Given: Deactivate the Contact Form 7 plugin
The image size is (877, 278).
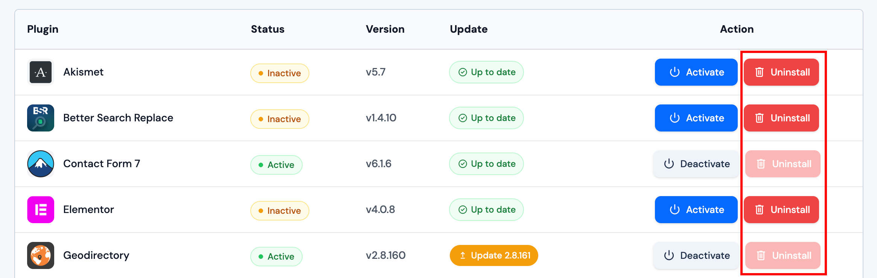Looking at the screenshot, I should coord(696,164).
